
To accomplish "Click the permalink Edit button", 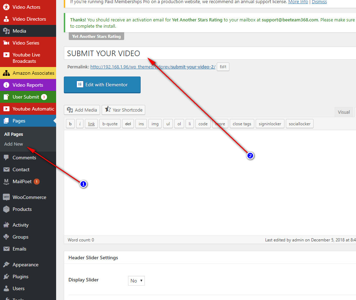I will (x=223, y=67).
